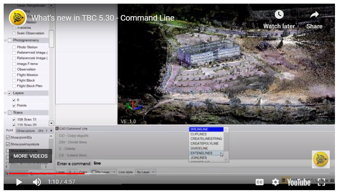339x195 pixels.
Task: Play the video
Action: click(19, 182)
